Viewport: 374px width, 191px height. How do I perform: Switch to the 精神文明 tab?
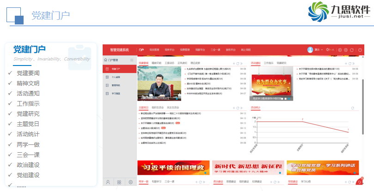(156, 63)
